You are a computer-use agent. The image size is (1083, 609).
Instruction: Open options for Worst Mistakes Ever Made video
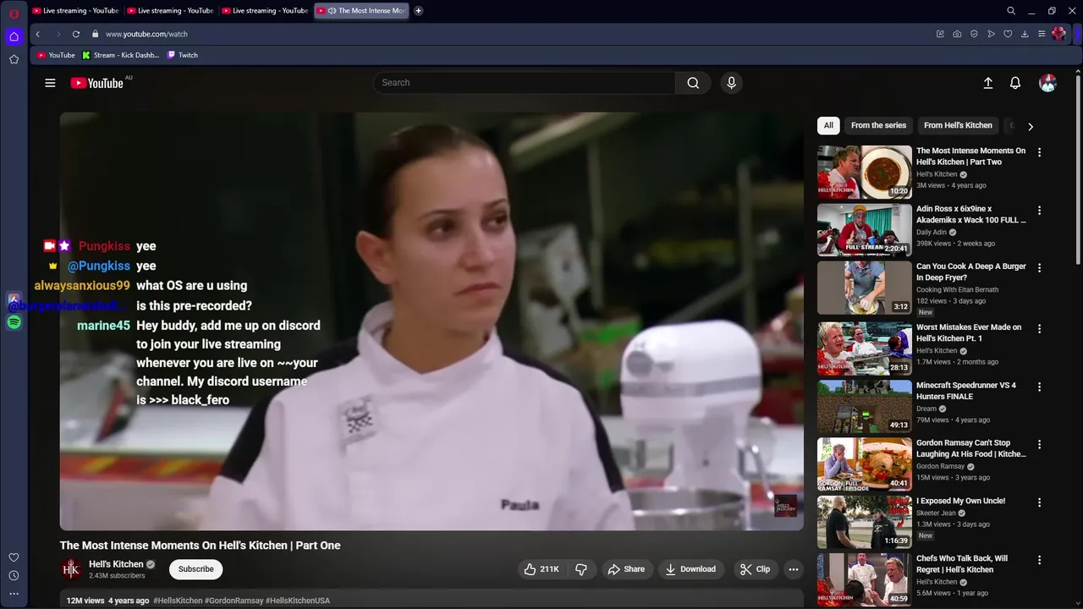point(1039,328)
